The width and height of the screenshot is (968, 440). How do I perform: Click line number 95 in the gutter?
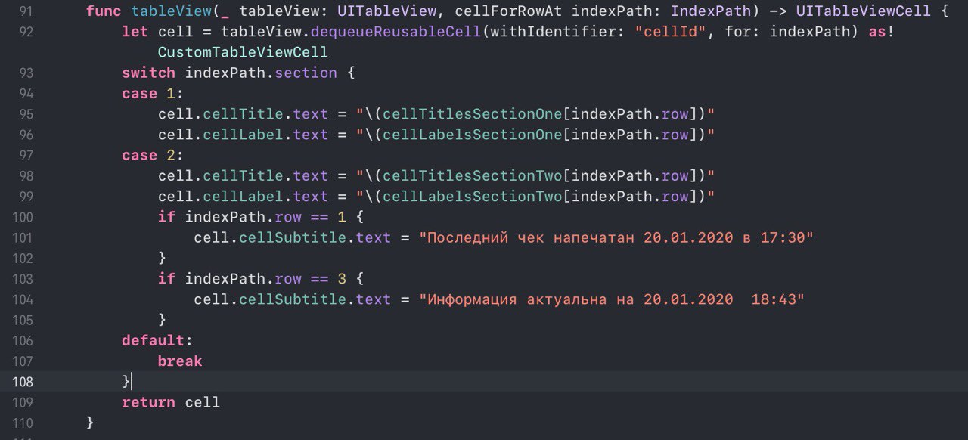(25, 114)
